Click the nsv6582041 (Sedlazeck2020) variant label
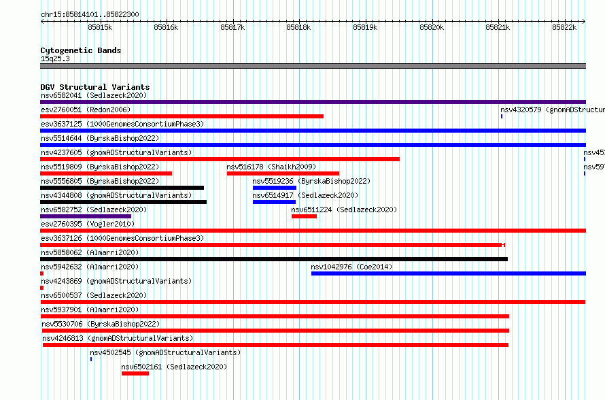605x400 pixels. pos(94,95)
